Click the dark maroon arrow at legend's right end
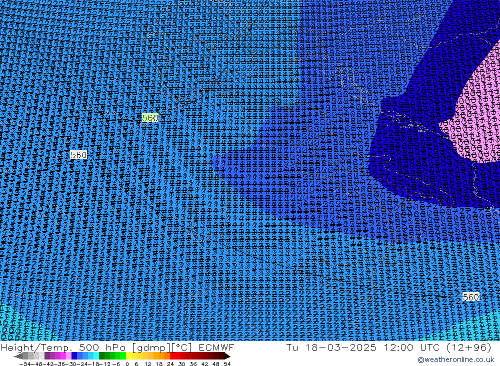Image resolution: width=500 pixels, height=366 pixels. coord(227,356)
